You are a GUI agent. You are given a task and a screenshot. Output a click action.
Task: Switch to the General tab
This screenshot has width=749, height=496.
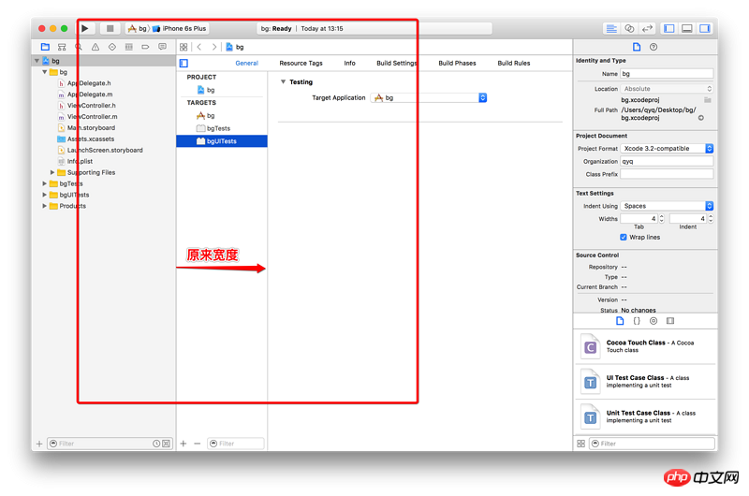(x=246, y=63)
